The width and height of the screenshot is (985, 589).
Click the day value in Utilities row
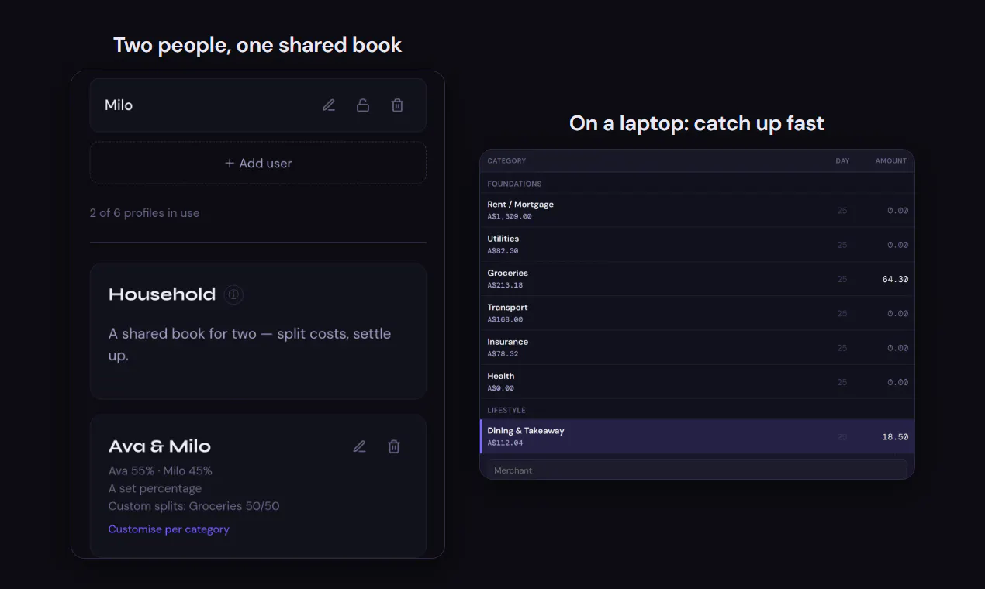pyautogui.click(x=842, y=245)
